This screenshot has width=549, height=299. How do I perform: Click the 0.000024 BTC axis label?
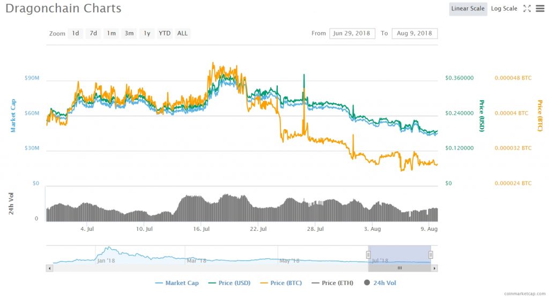pos(513,184)
